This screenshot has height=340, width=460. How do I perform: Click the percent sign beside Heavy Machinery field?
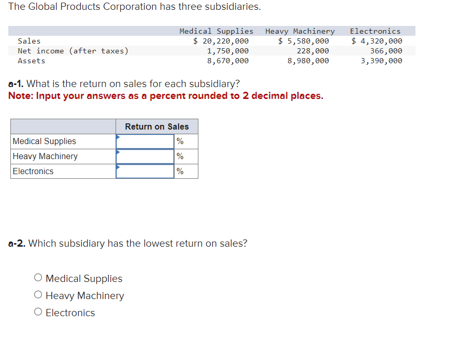pos(180,156)
